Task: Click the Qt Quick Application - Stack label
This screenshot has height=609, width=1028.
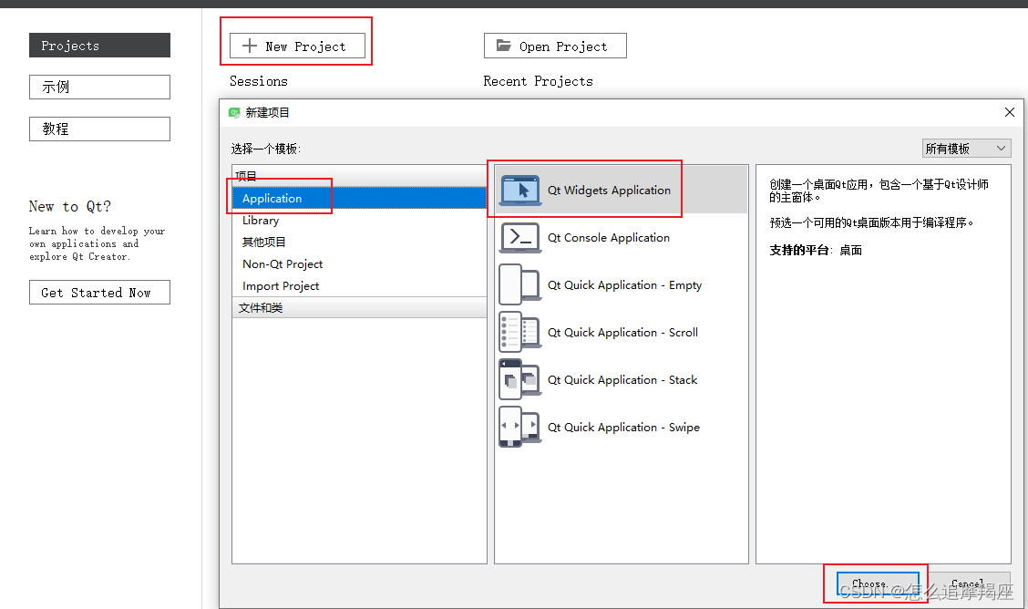Action: (622, 379)
